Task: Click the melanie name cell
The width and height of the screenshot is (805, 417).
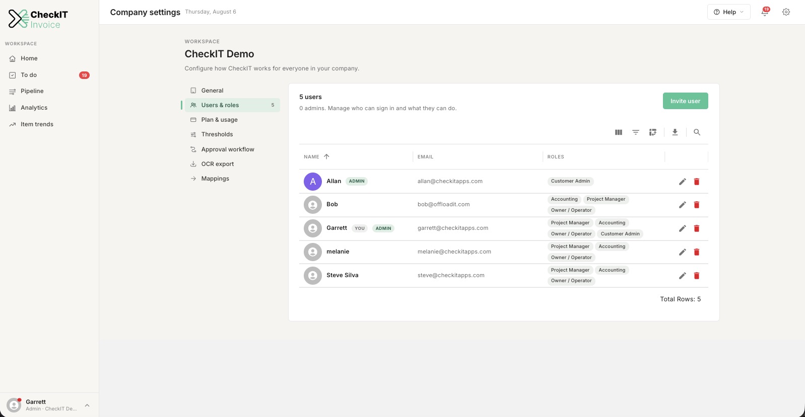Action: (338, 252)
